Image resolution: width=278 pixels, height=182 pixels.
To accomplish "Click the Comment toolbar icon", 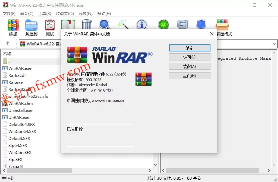I will (182, 24).
